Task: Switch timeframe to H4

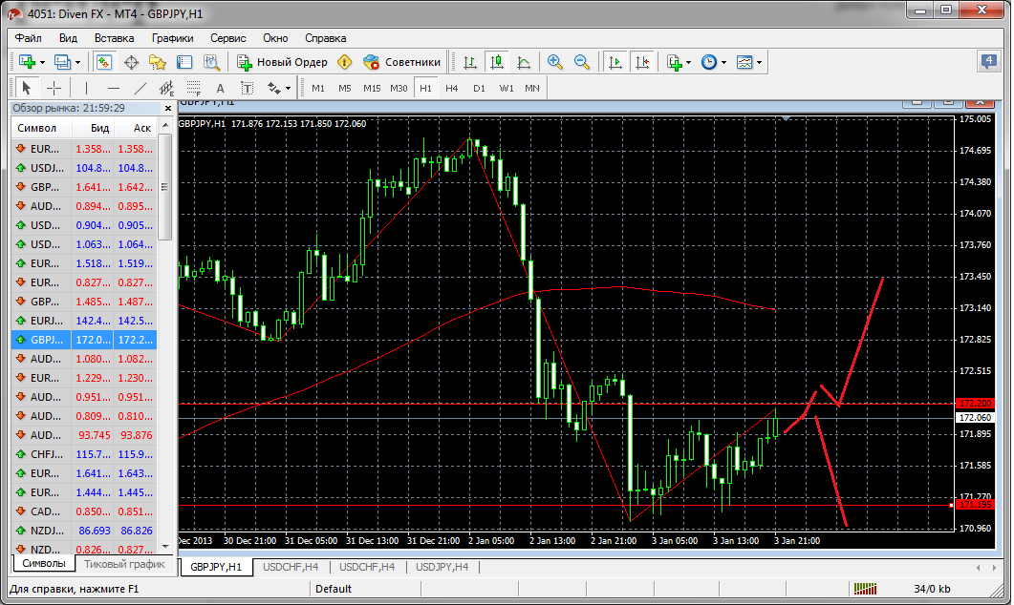Action: click(x=452, y=88)
